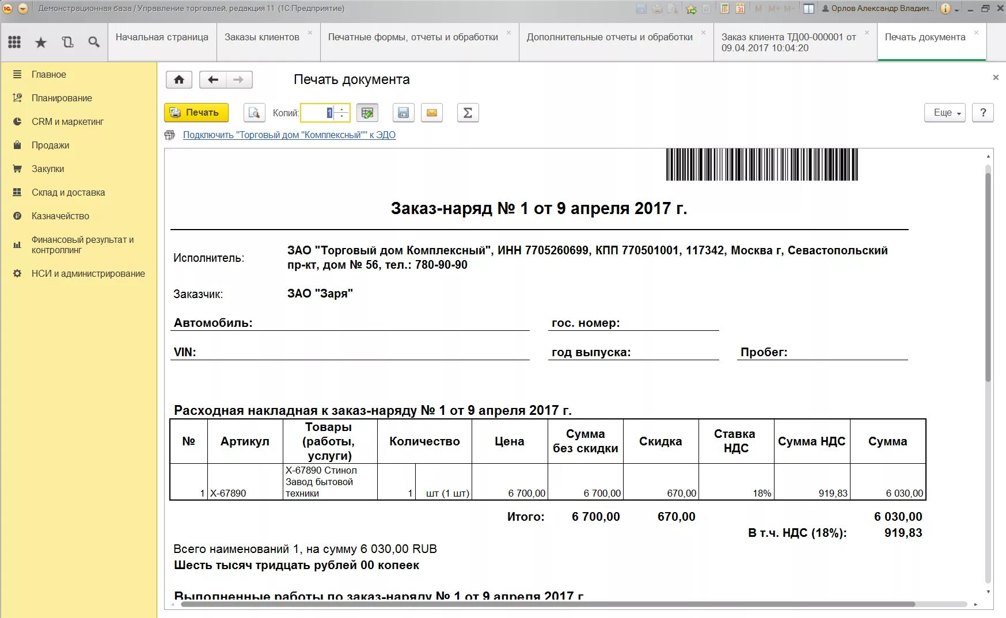Save the print form with diskette icon
Viewport: 1006px width, 618px height.
coord(404,113)
